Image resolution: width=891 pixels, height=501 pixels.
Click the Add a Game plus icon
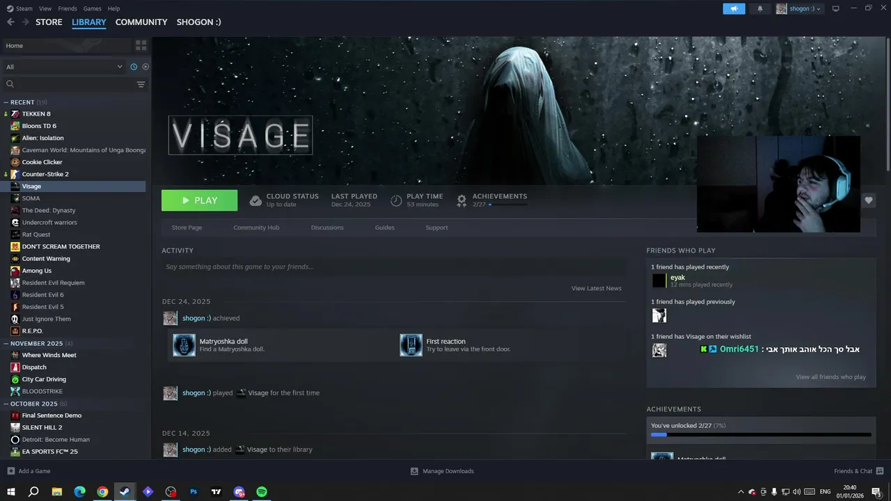[x=10, y=471]
